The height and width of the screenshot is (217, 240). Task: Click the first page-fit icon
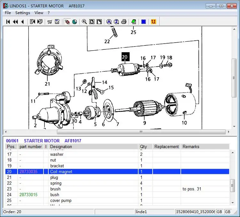pos(92,21)
